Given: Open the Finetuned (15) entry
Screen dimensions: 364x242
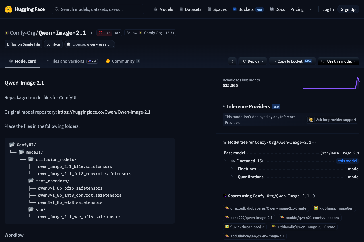Looking at the screenshot, I should 249,161.
